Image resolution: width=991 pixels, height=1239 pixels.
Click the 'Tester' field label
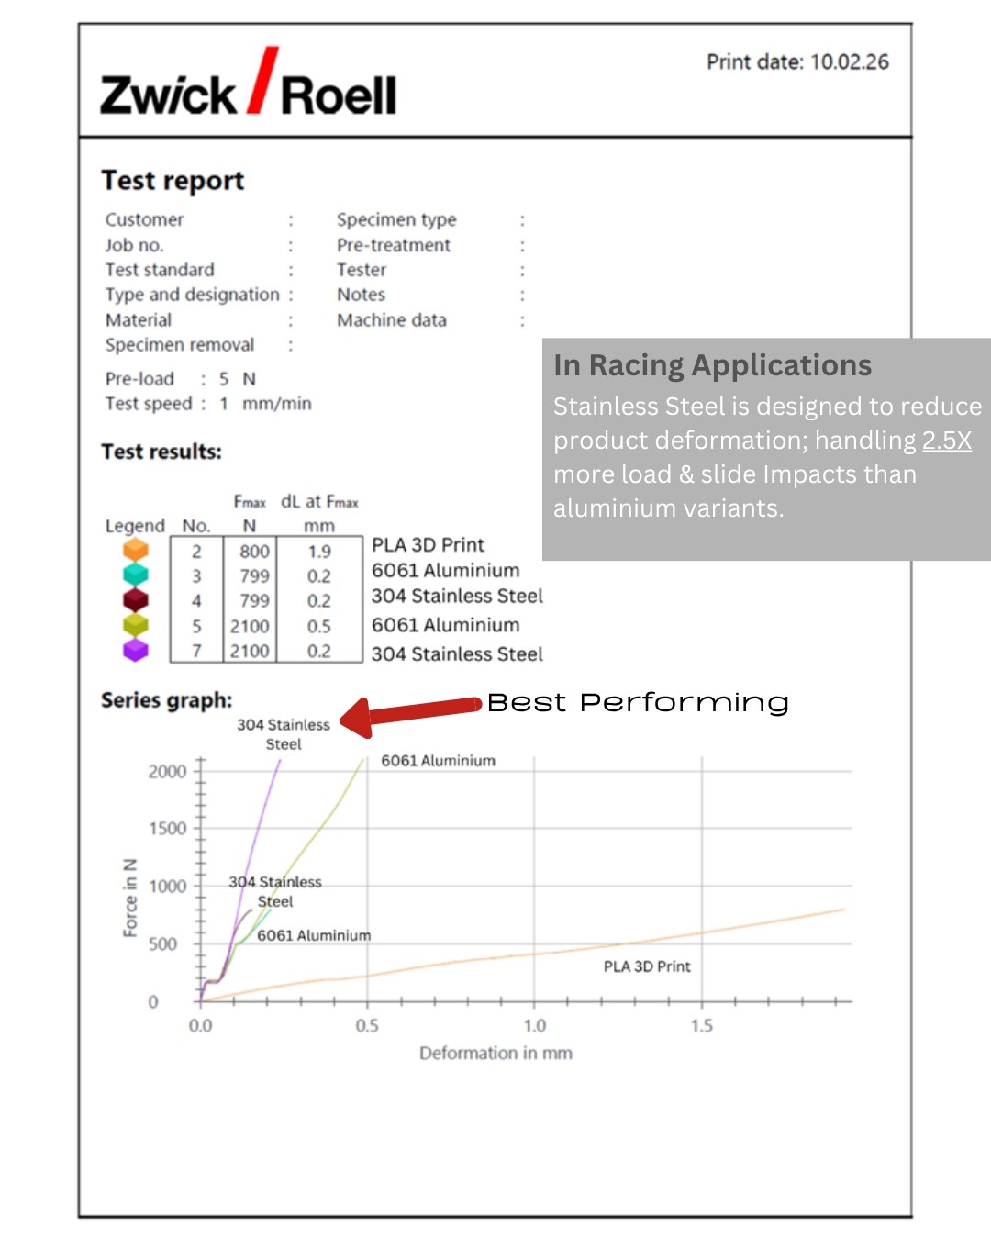pyautogui.click(x=362, y=270)
